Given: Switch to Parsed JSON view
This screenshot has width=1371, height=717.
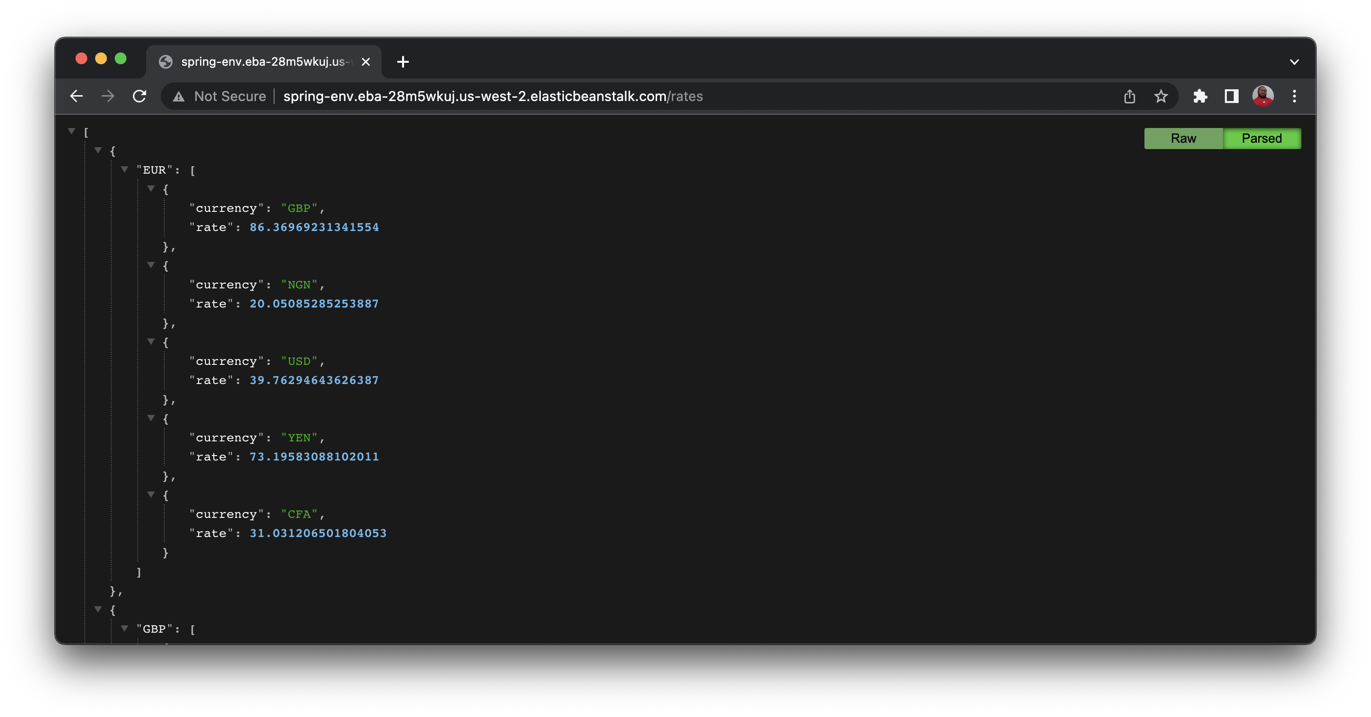Looking at the screenshot, I should click(1261, 138).
